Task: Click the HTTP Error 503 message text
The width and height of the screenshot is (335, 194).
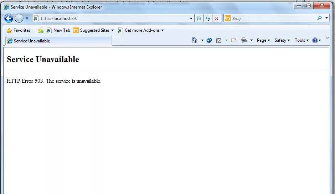Action: [x=54, y=81]
